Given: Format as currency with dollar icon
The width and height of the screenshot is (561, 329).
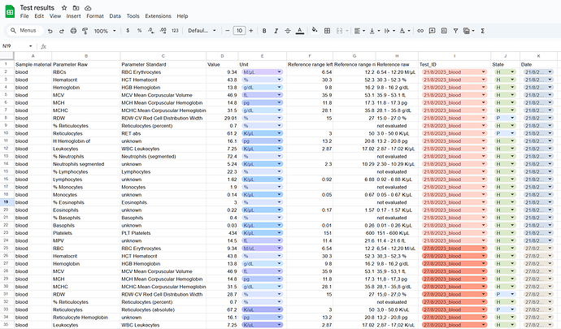Looking at the screenshot, I should [x=128, y=31].
